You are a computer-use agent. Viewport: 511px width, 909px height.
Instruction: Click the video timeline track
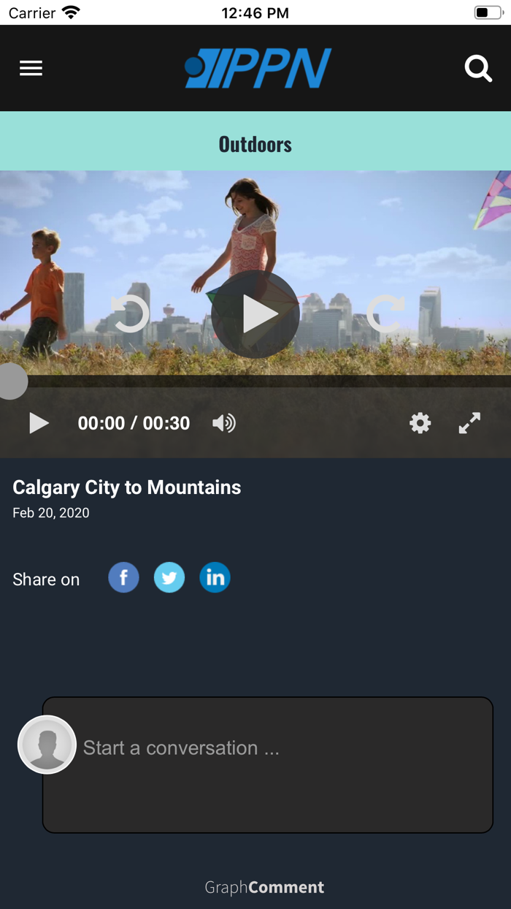coord(255,381)
